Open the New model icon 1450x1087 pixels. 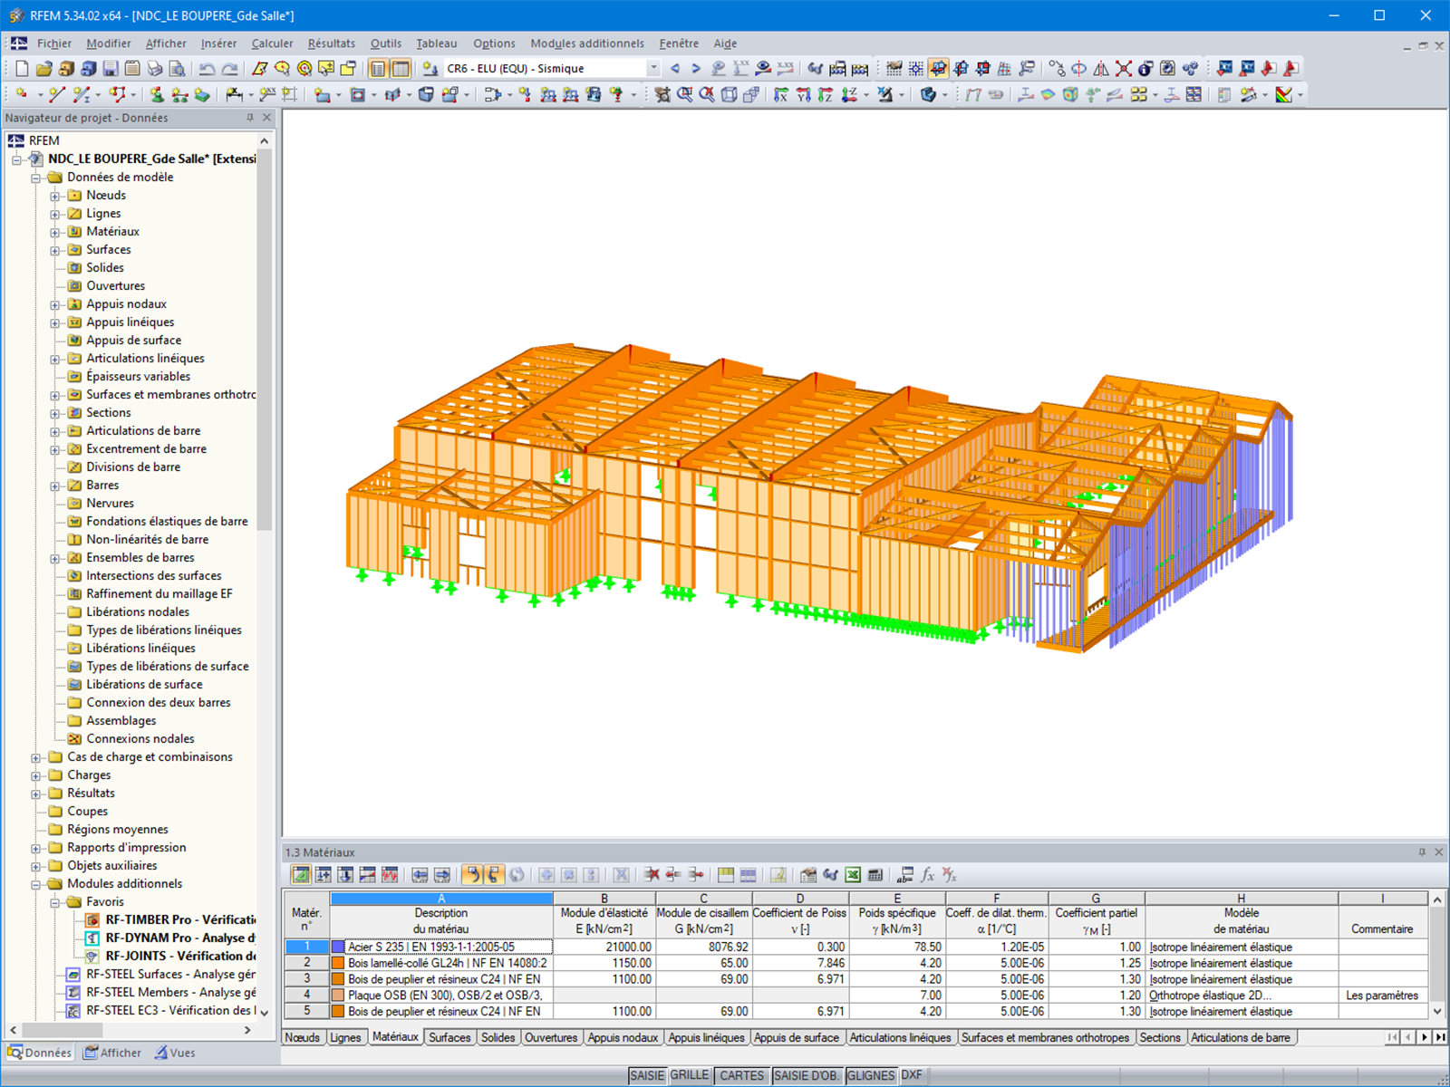[20, 68]
